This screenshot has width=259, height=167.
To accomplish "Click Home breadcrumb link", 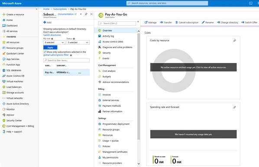I will tap(46, 9).
